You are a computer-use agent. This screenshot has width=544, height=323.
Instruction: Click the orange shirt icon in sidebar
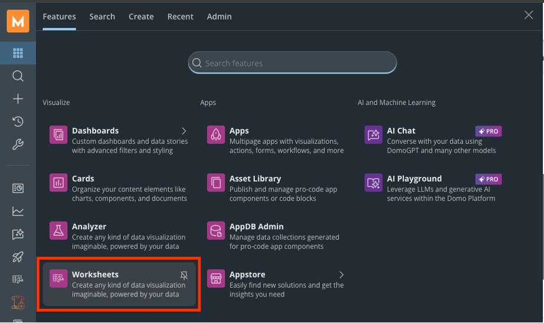18,302
